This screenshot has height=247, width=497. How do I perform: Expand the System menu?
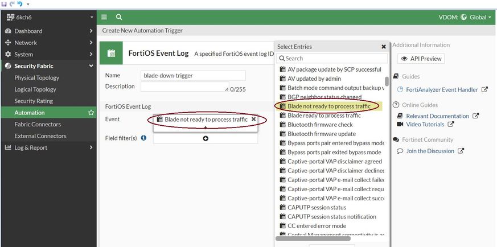[x=48, y=55]
